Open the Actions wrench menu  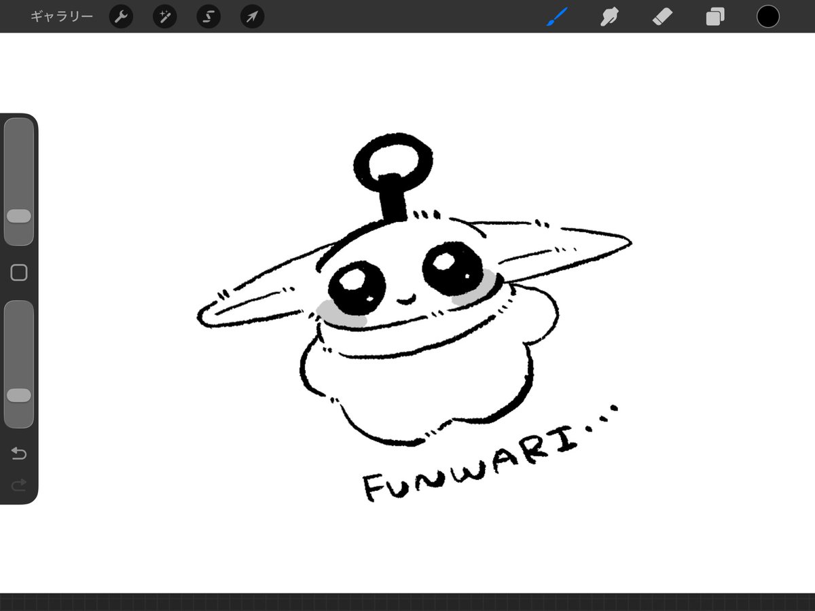click(121, 16)
